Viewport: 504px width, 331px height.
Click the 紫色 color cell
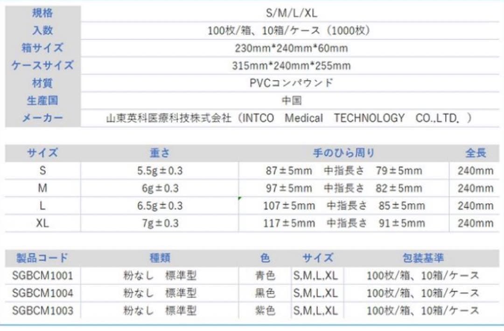click(x=265, y=310)
